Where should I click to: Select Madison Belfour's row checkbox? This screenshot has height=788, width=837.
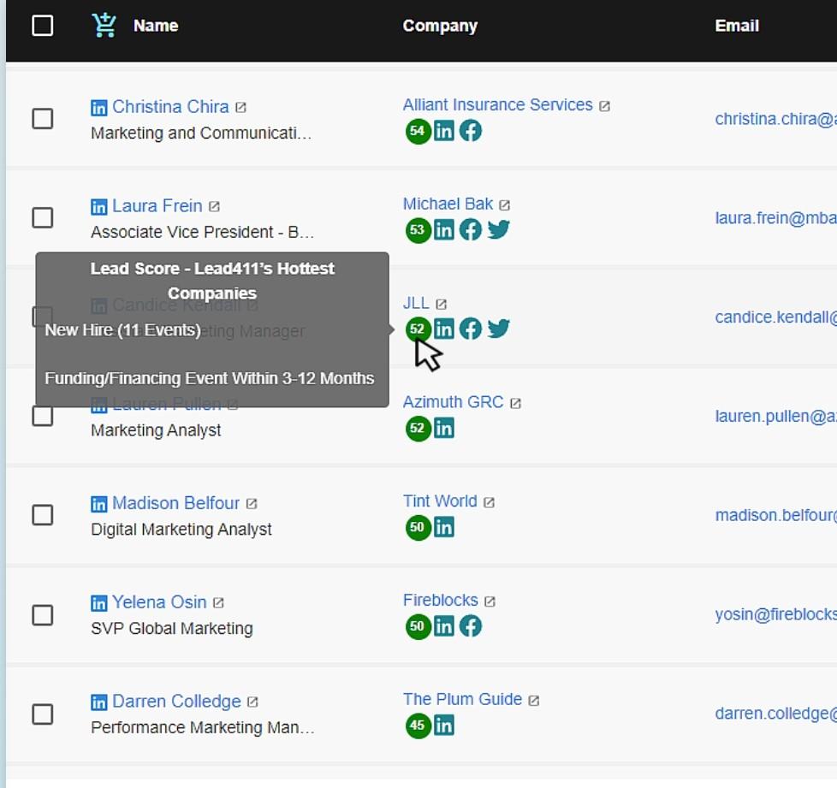42,515
